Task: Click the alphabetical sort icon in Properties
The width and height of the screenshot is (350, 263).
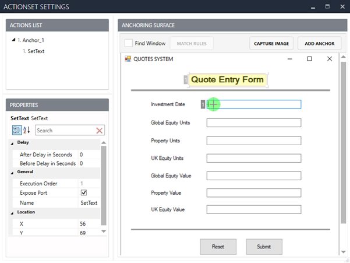Action: [x=27, y=130]
